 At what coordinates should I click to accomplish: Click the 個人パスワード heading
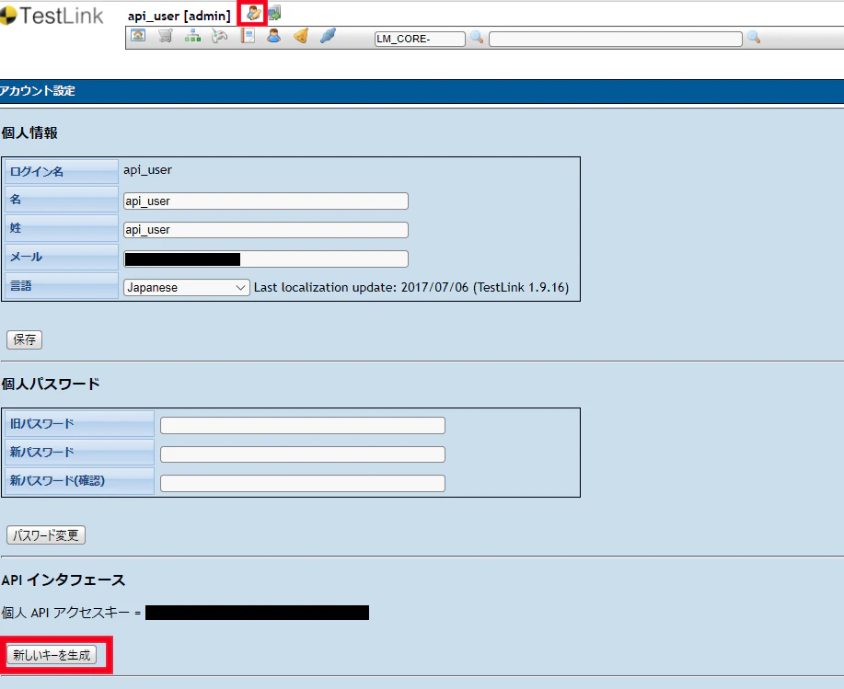[51, 384]
